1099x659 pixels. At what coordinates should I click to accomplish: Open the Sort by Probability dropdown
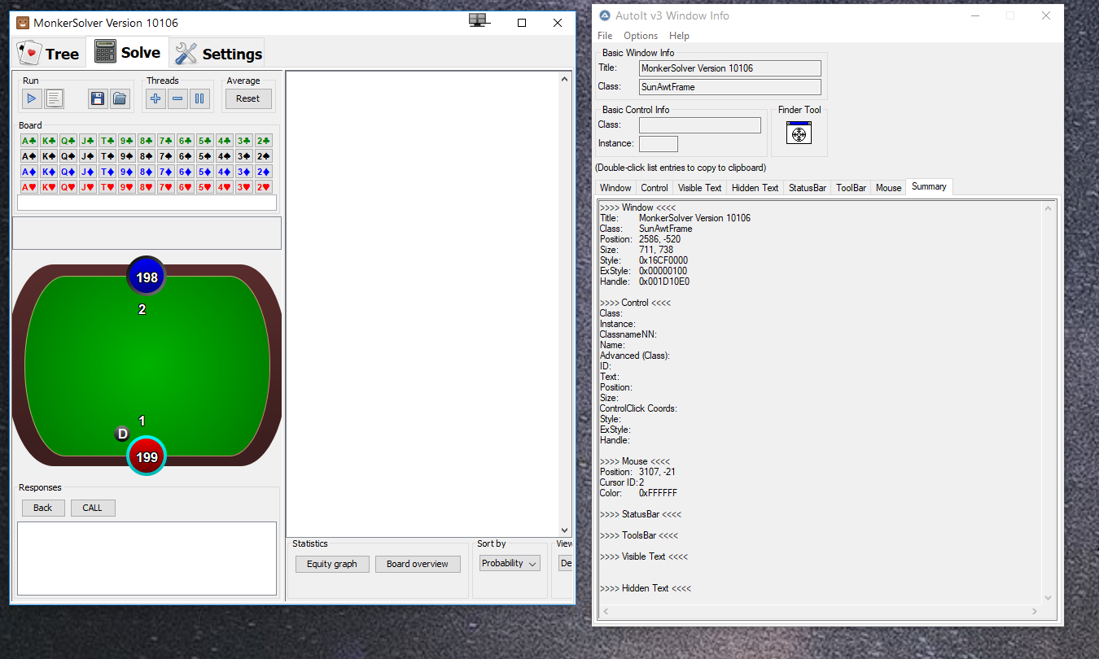click(x=510, y=563)
